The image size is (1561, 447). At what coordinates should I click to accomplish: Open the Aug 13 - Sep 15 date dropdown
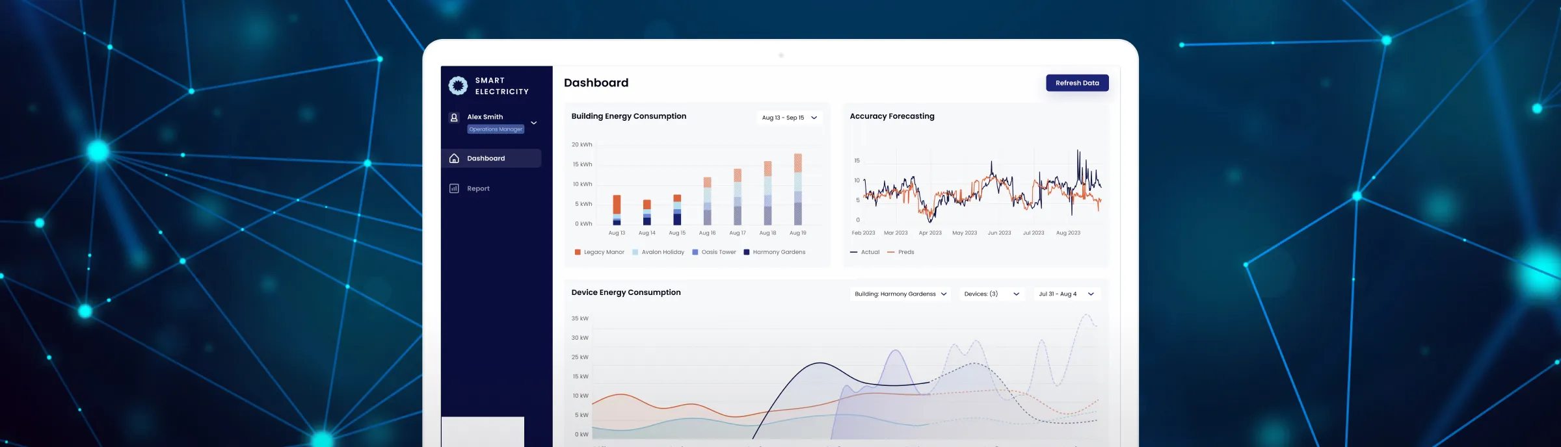(790, 118)
